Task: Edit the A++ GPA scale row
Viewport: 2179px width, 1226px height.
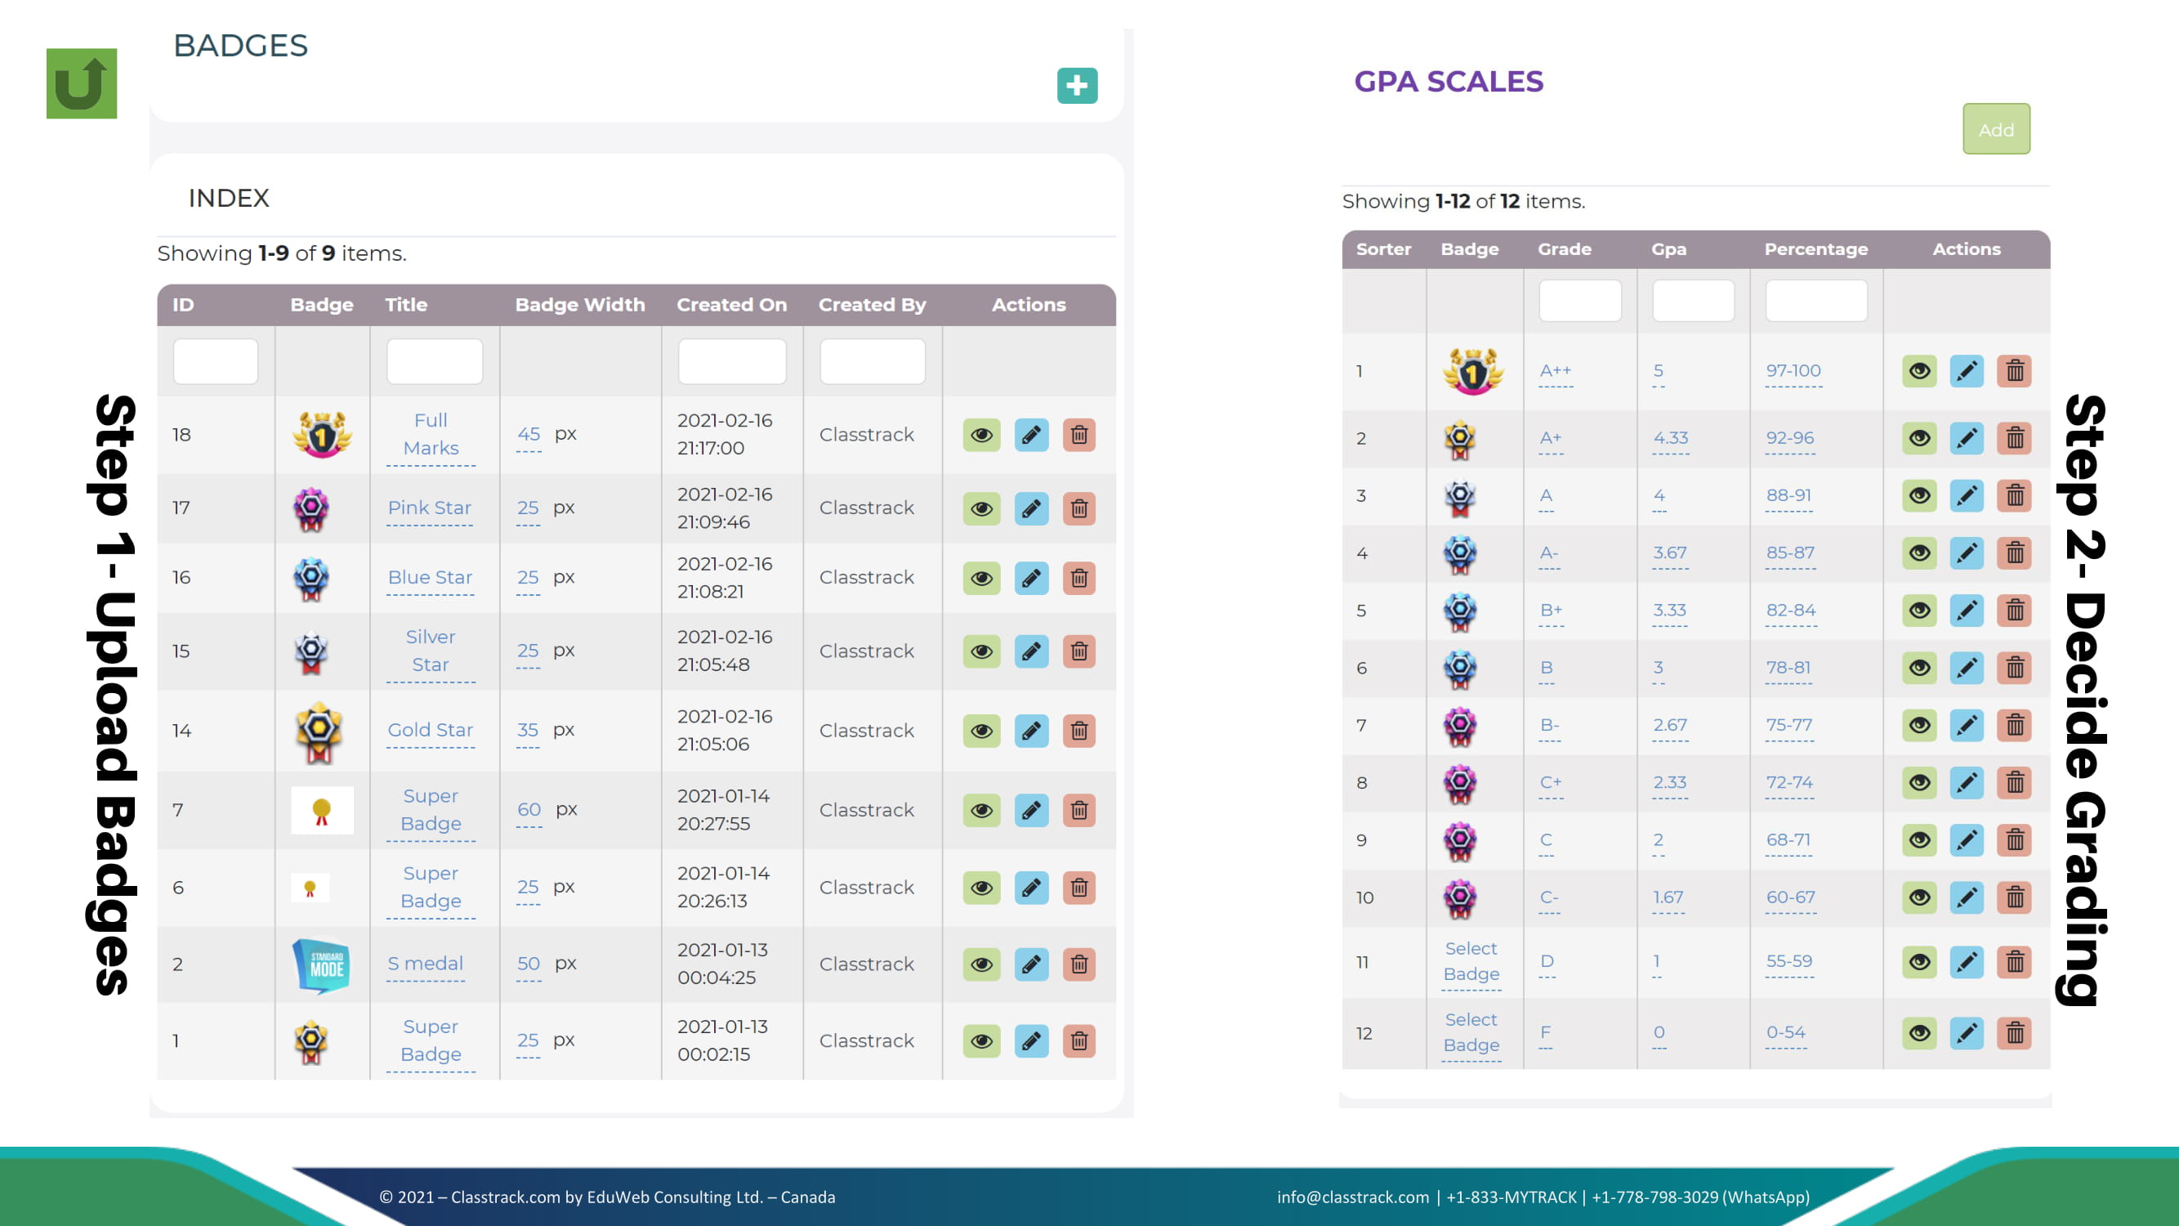Action: pyautogui.click(x=1966, y=370)
